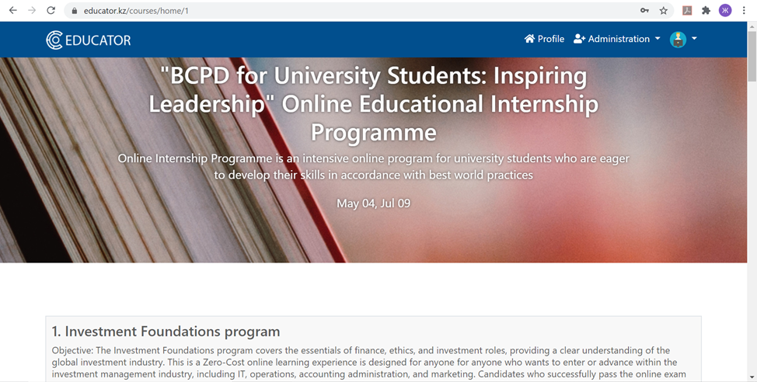
Task: Click the Investment Foundations program heading
Action: pyautogui.click(x=166, y=332)
